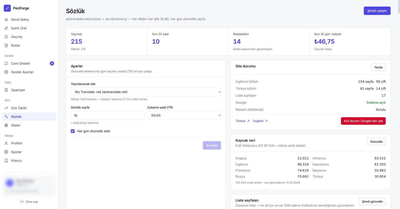Click the Geçmiş clock icon
The height and width of the screenshot is (209, 400).
pos(6,37)
